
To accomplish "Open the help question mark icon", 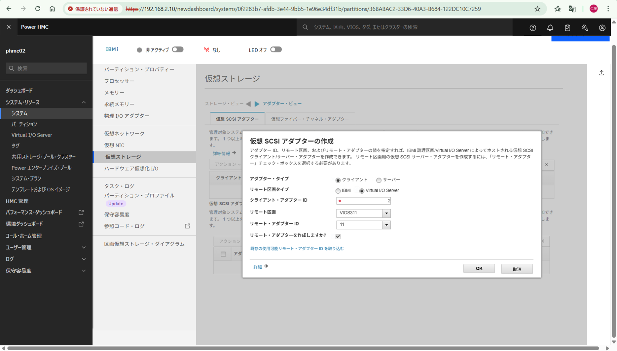I will tap(533, 28).
